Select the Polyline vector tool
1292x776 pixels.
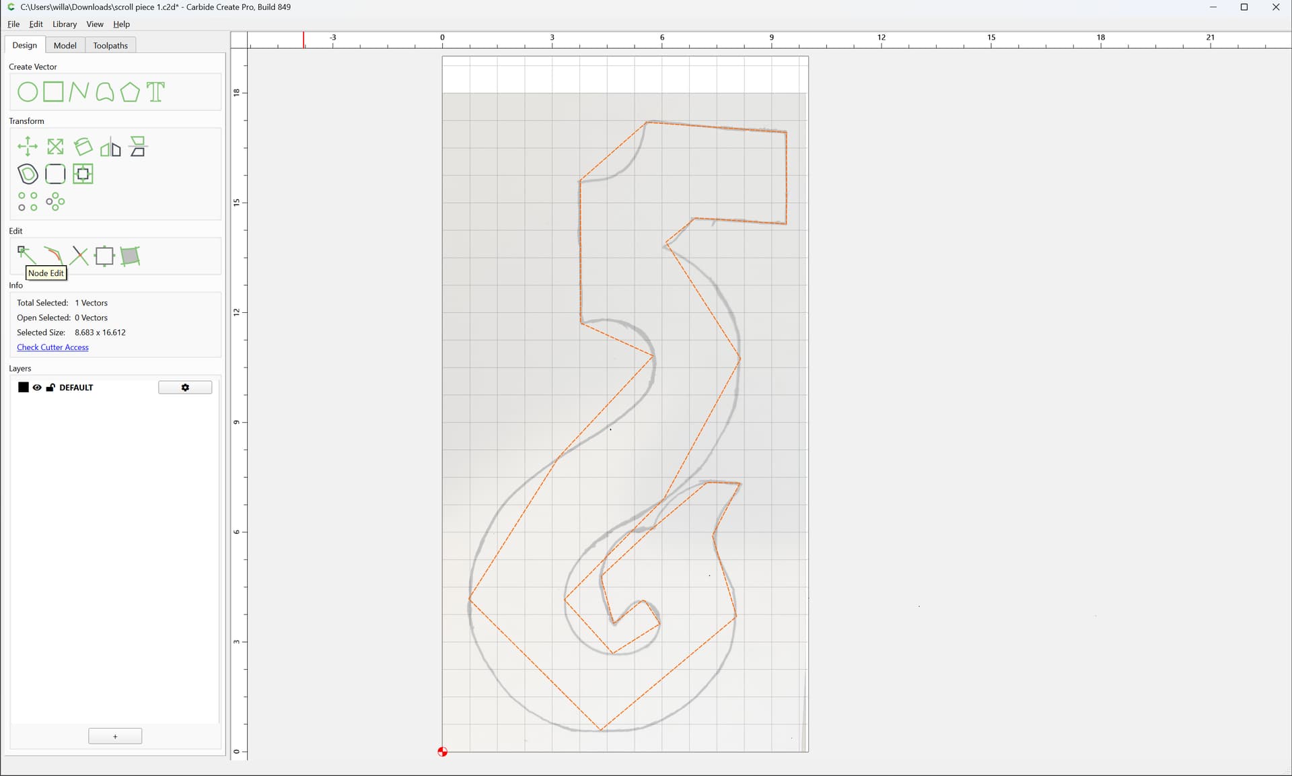pos(79,92)
